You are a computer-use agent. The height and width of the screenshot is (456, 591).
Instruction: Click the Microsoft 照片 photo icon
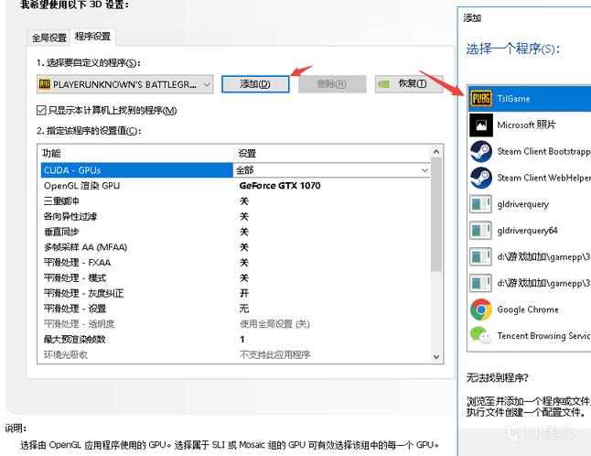[481, 125]
